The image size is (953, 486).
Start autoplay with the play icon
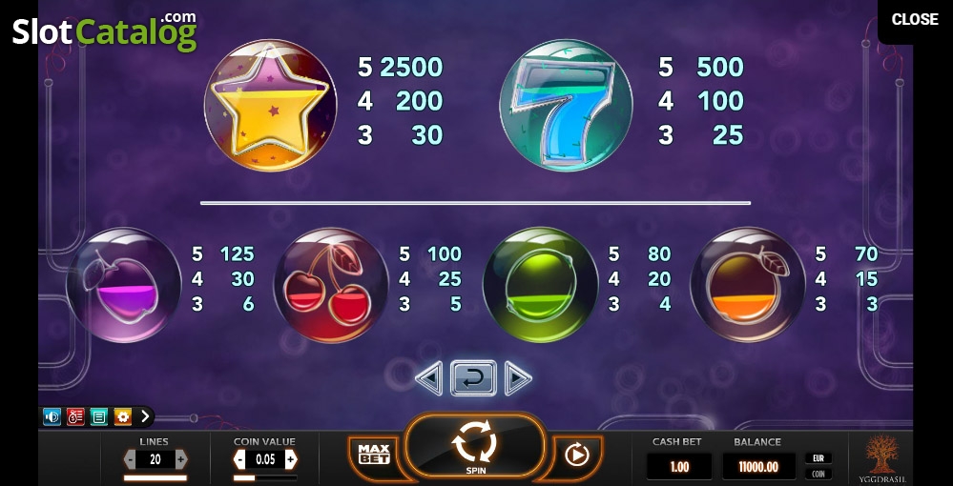(576, 455)
